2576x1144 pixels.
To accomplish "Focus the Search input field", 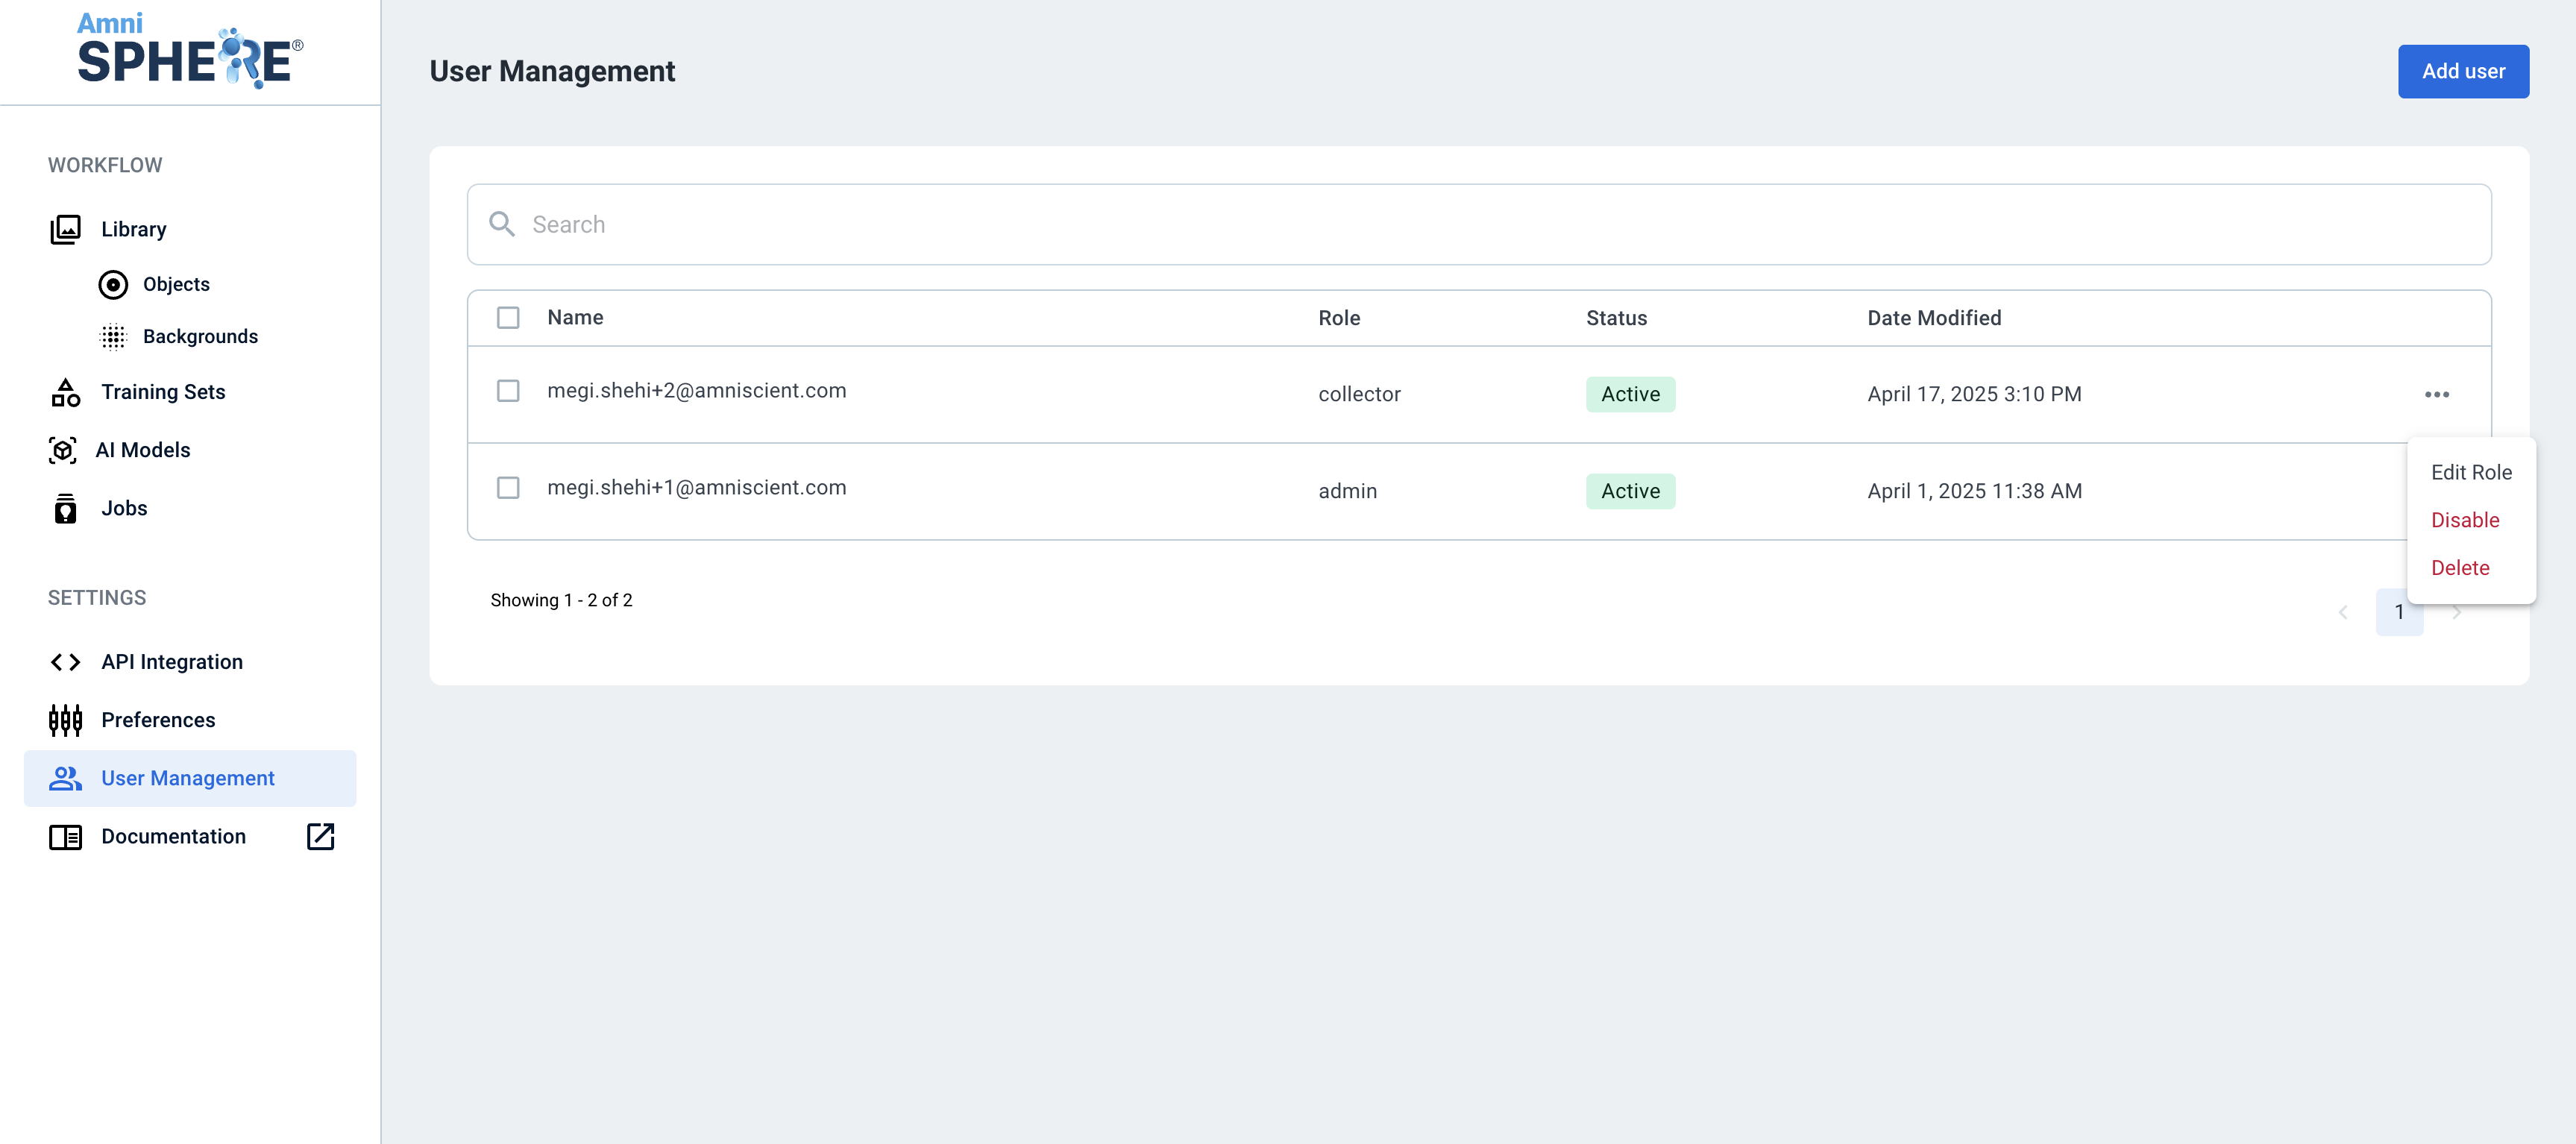I will [x=1478, y=224].
